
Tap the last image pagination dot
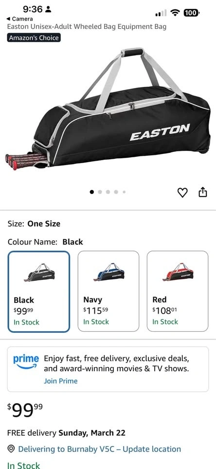click(x=124, y=192)
